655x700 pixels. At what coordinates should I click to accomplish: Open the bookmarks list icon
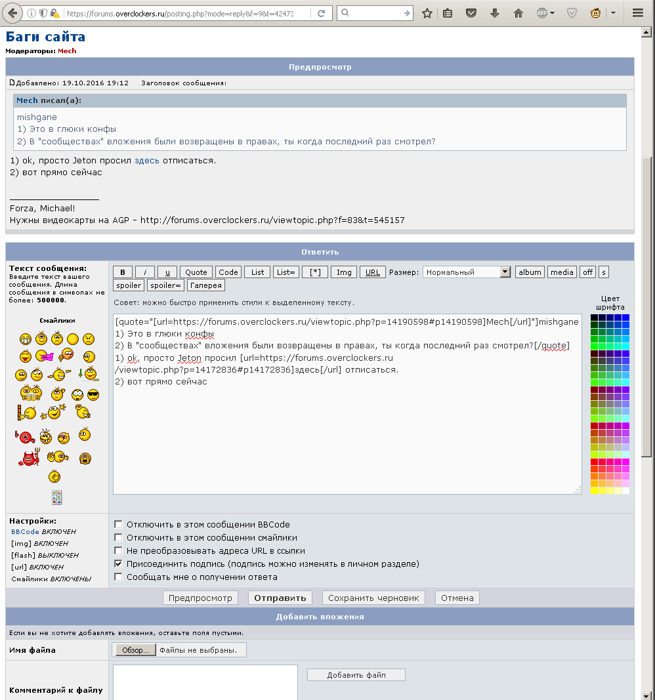click(x=448, y=13)
